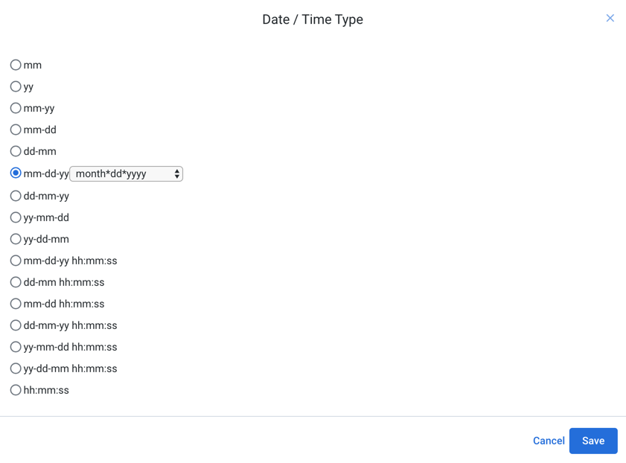This screenshot has width=626, height=463.
Task: Select the yy radio button
Action: [16, 86]
